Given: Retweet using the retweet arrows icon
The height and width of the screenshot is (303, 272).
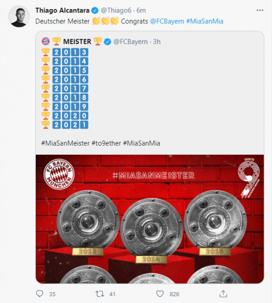Looking at the screenshot, I should click(100, 294).
